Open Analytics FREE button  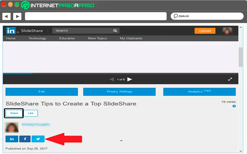[x=199, y=91]
